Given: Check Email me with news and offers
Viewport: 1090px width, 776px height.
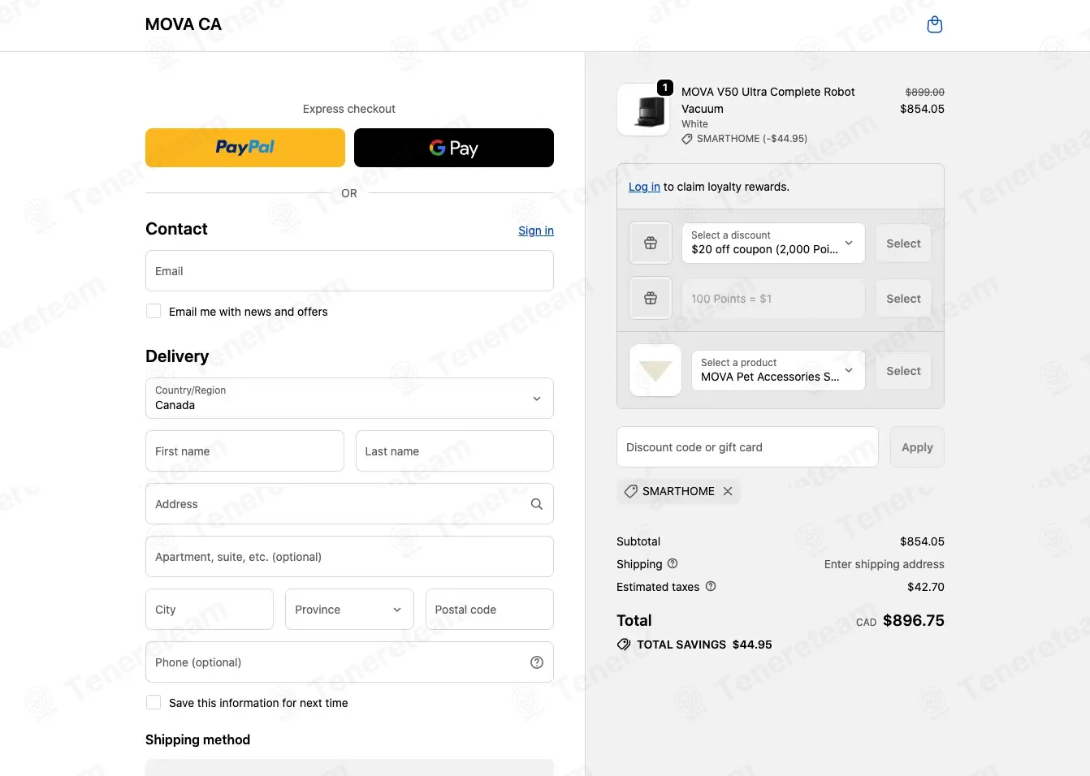Looking at the screenshot, I should [x=154, y=311].
